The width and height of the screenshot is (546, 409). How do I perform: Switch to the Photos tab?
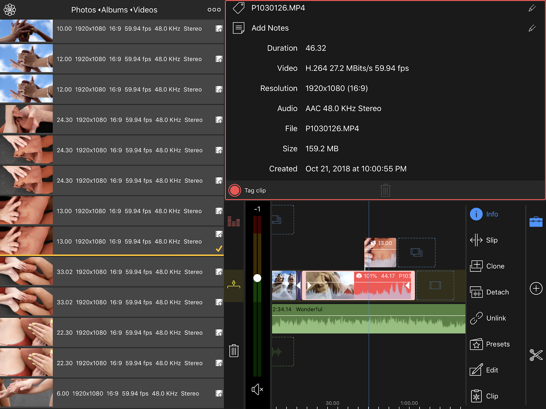click(x=84, y=10)
